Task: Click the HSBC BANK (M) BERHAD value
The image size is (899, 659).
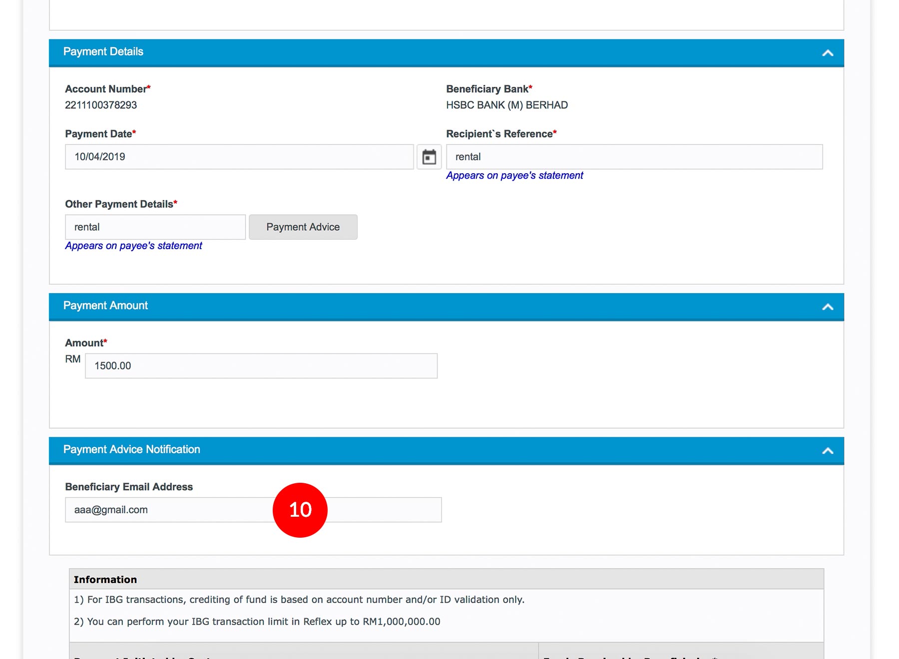Action: 506,105
